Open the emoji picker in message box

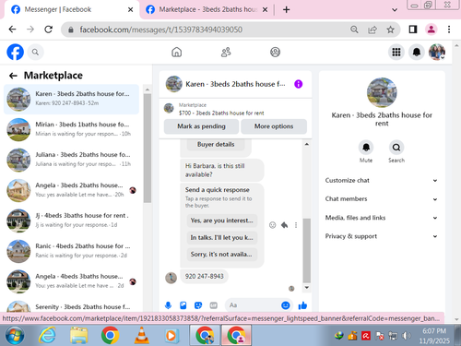286,305
